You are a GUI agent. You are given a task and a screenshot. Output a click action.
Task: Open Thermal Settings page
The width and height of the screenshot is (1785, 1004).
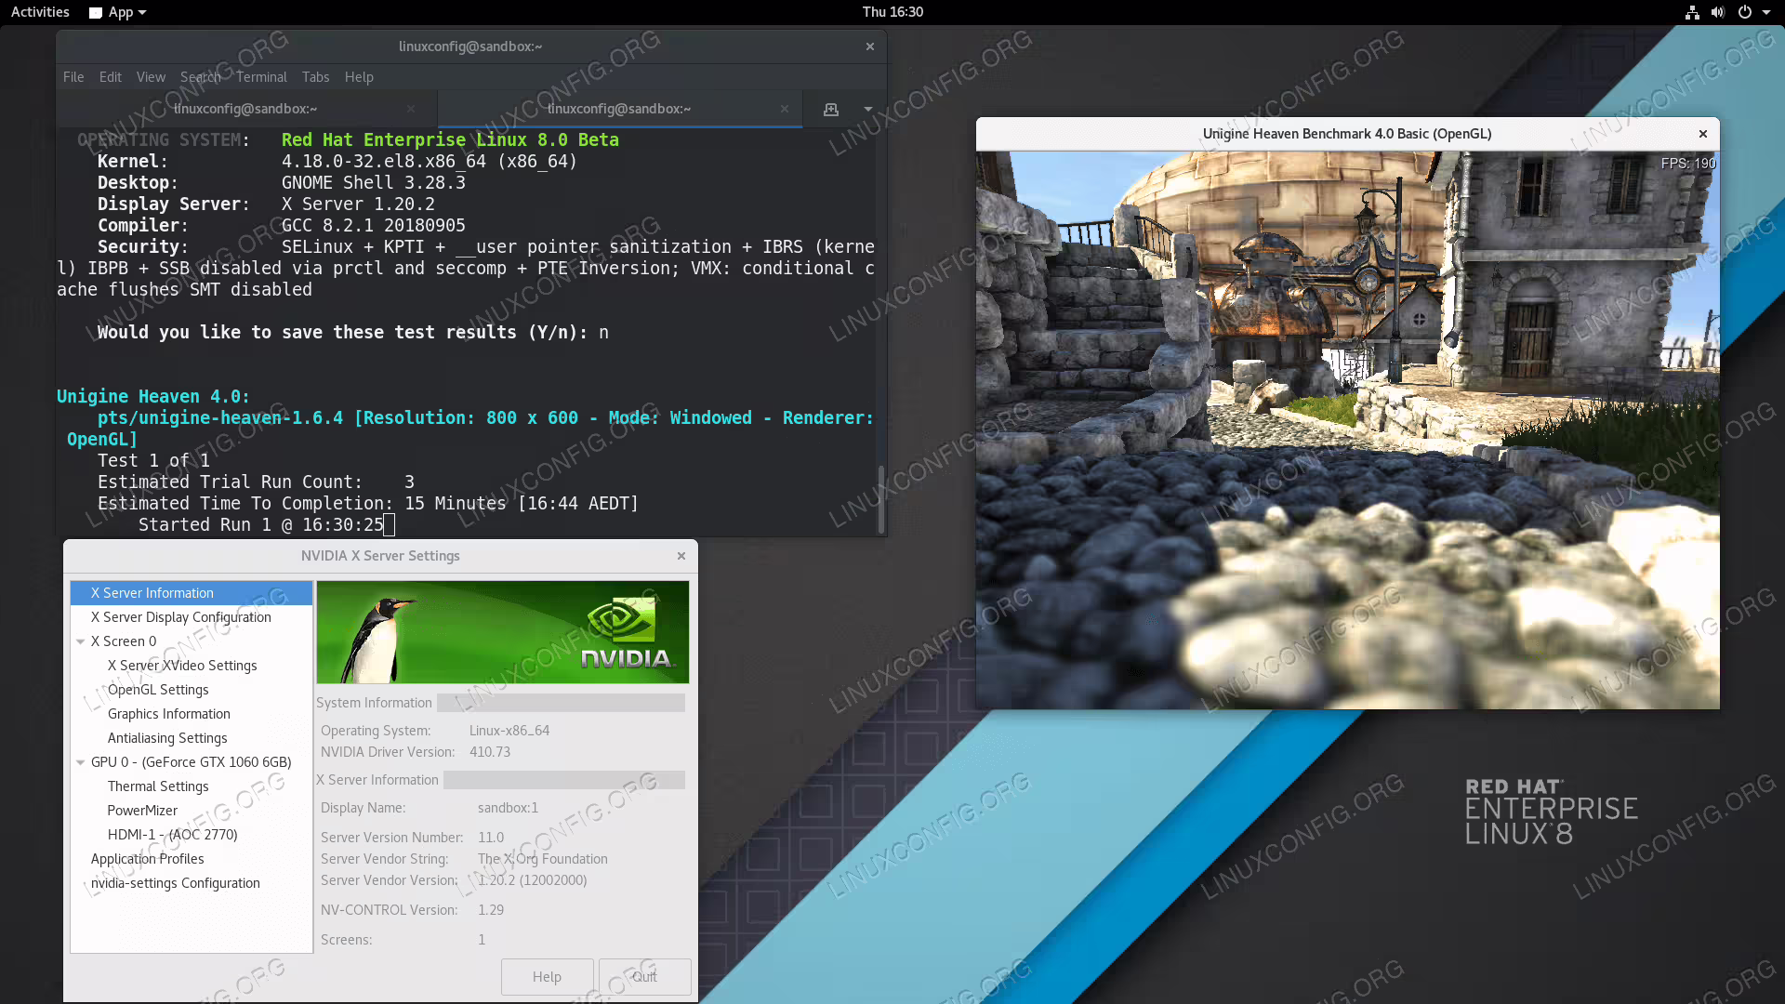coord(158,786)
